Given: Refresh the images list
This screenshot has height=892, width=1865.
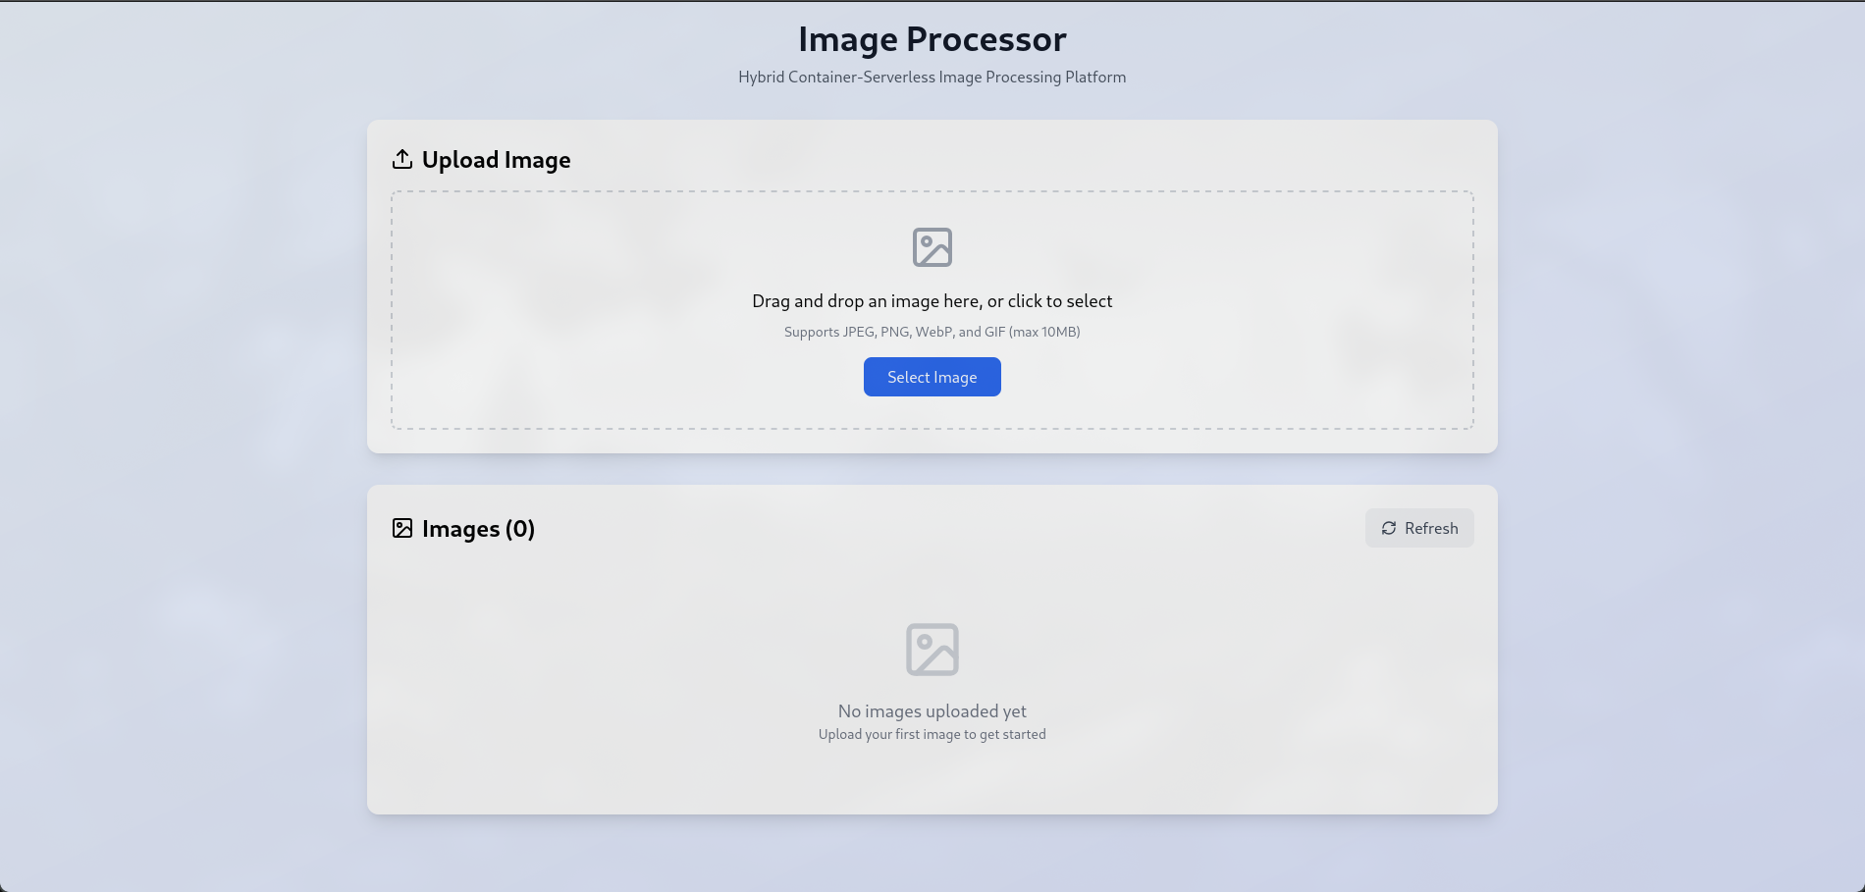Looking at the screenshot, I should [x=1419, y=528].
